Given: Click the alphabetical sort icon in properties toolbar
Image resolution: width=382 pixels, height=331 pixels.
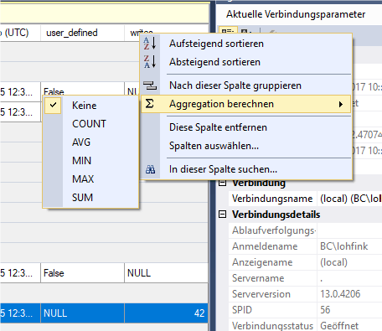Looking at the screenshot, I should [x=246, y=31].
